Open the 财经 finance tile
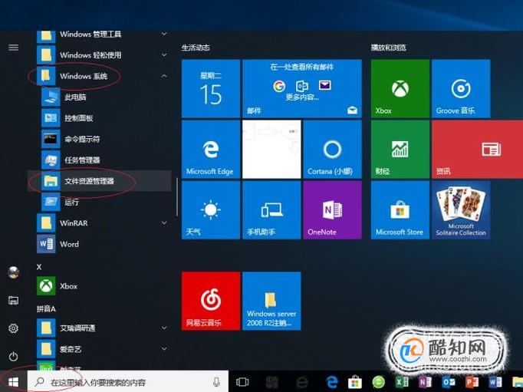This screenshot has height=392, width=523. [400, 149]
